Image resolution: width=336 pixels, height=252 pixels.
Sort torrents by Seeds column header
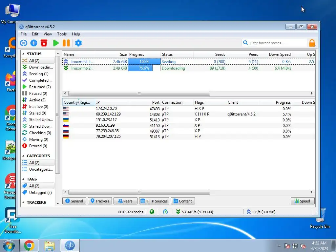pos(210,54)
